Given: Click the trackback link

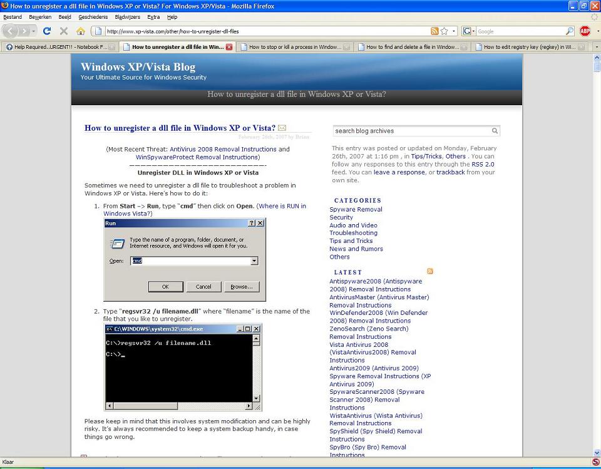Looking at the screenshot, I should click(450, 172).
